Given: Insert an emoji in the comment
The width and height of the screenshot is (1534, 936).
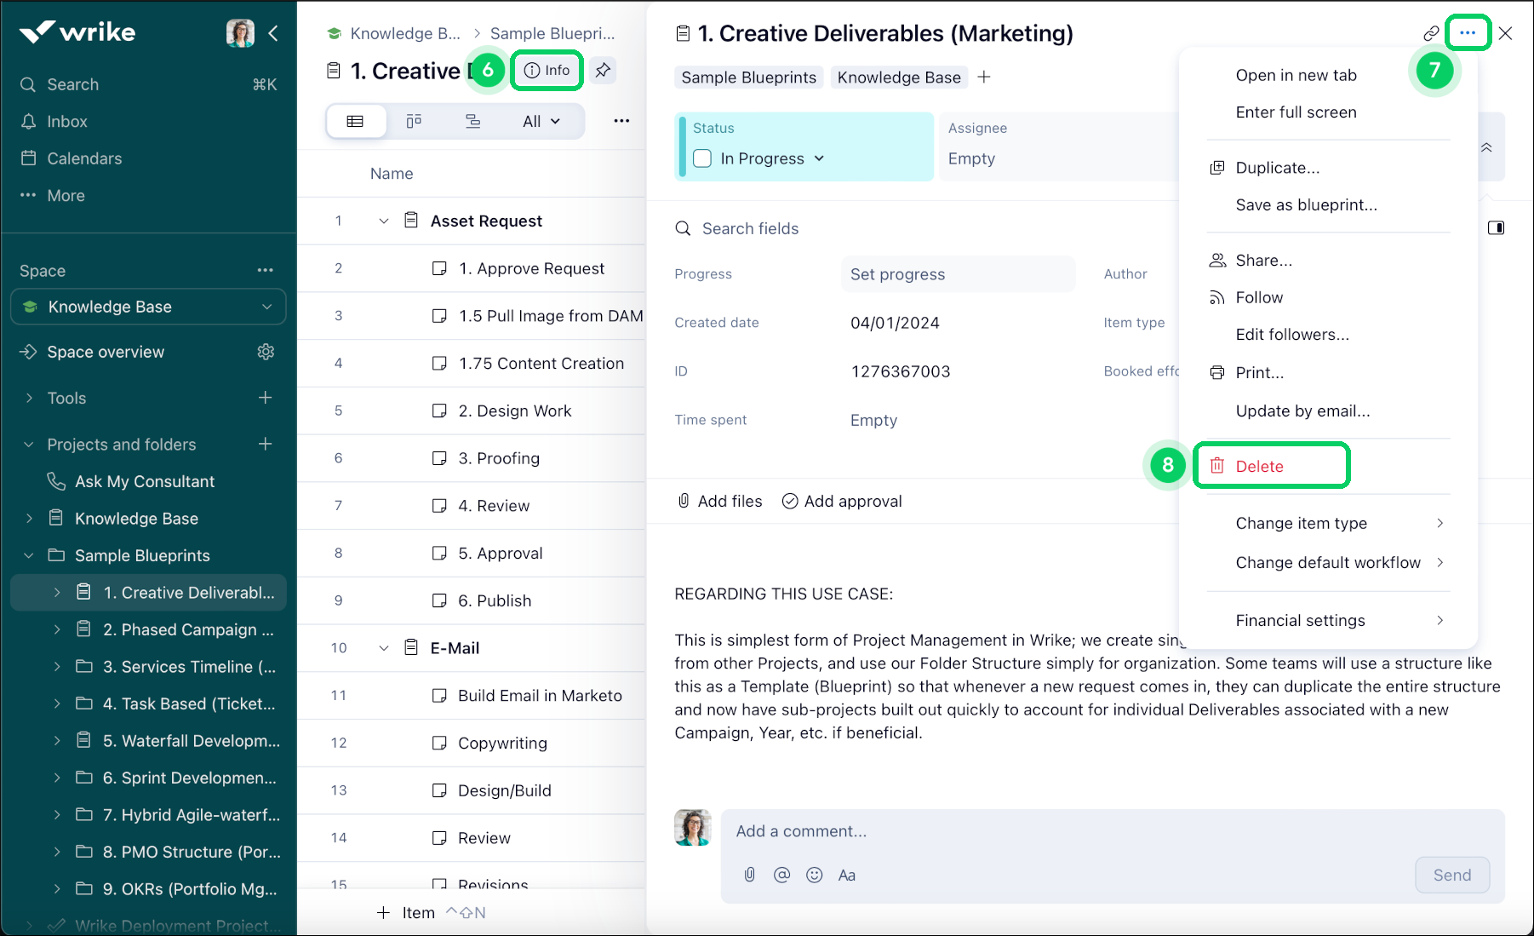Looking at the screenshot, I should (x=814, y=875).
